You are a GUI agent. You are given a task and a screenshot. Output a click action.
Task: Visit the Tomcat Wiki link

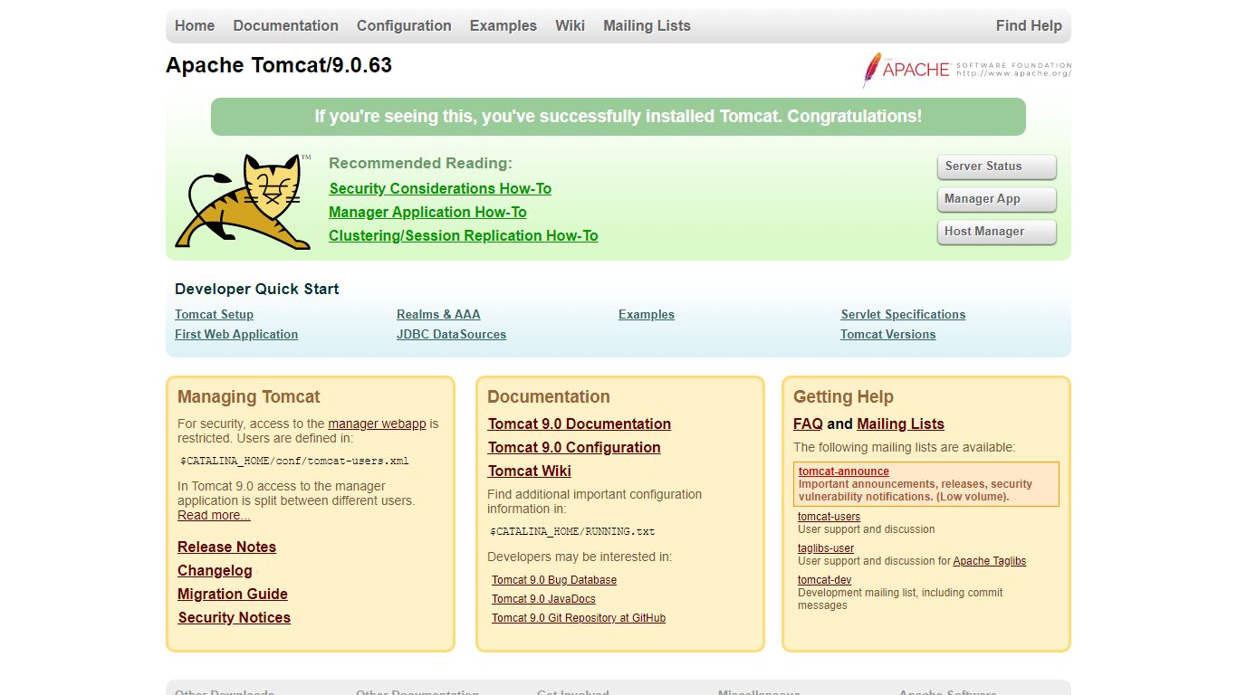[530, 471]
